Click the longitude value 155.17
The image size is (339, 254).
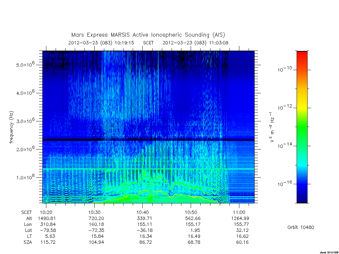click(193, 224)
